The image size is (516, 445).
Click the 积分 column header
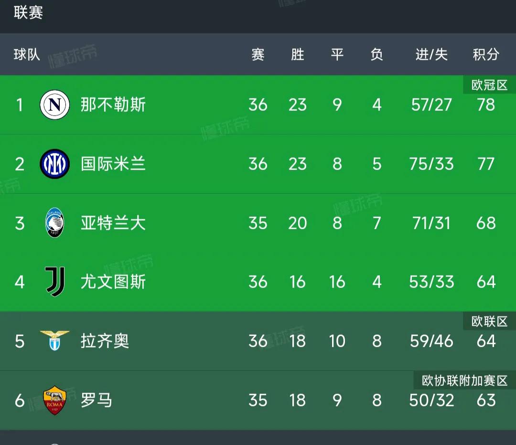tap(486, 54)
